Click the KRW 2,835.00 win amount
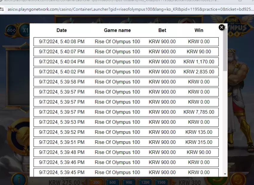The width and height of the screenshot is (254, 185). pyautogui.click(x=199, y=72)
